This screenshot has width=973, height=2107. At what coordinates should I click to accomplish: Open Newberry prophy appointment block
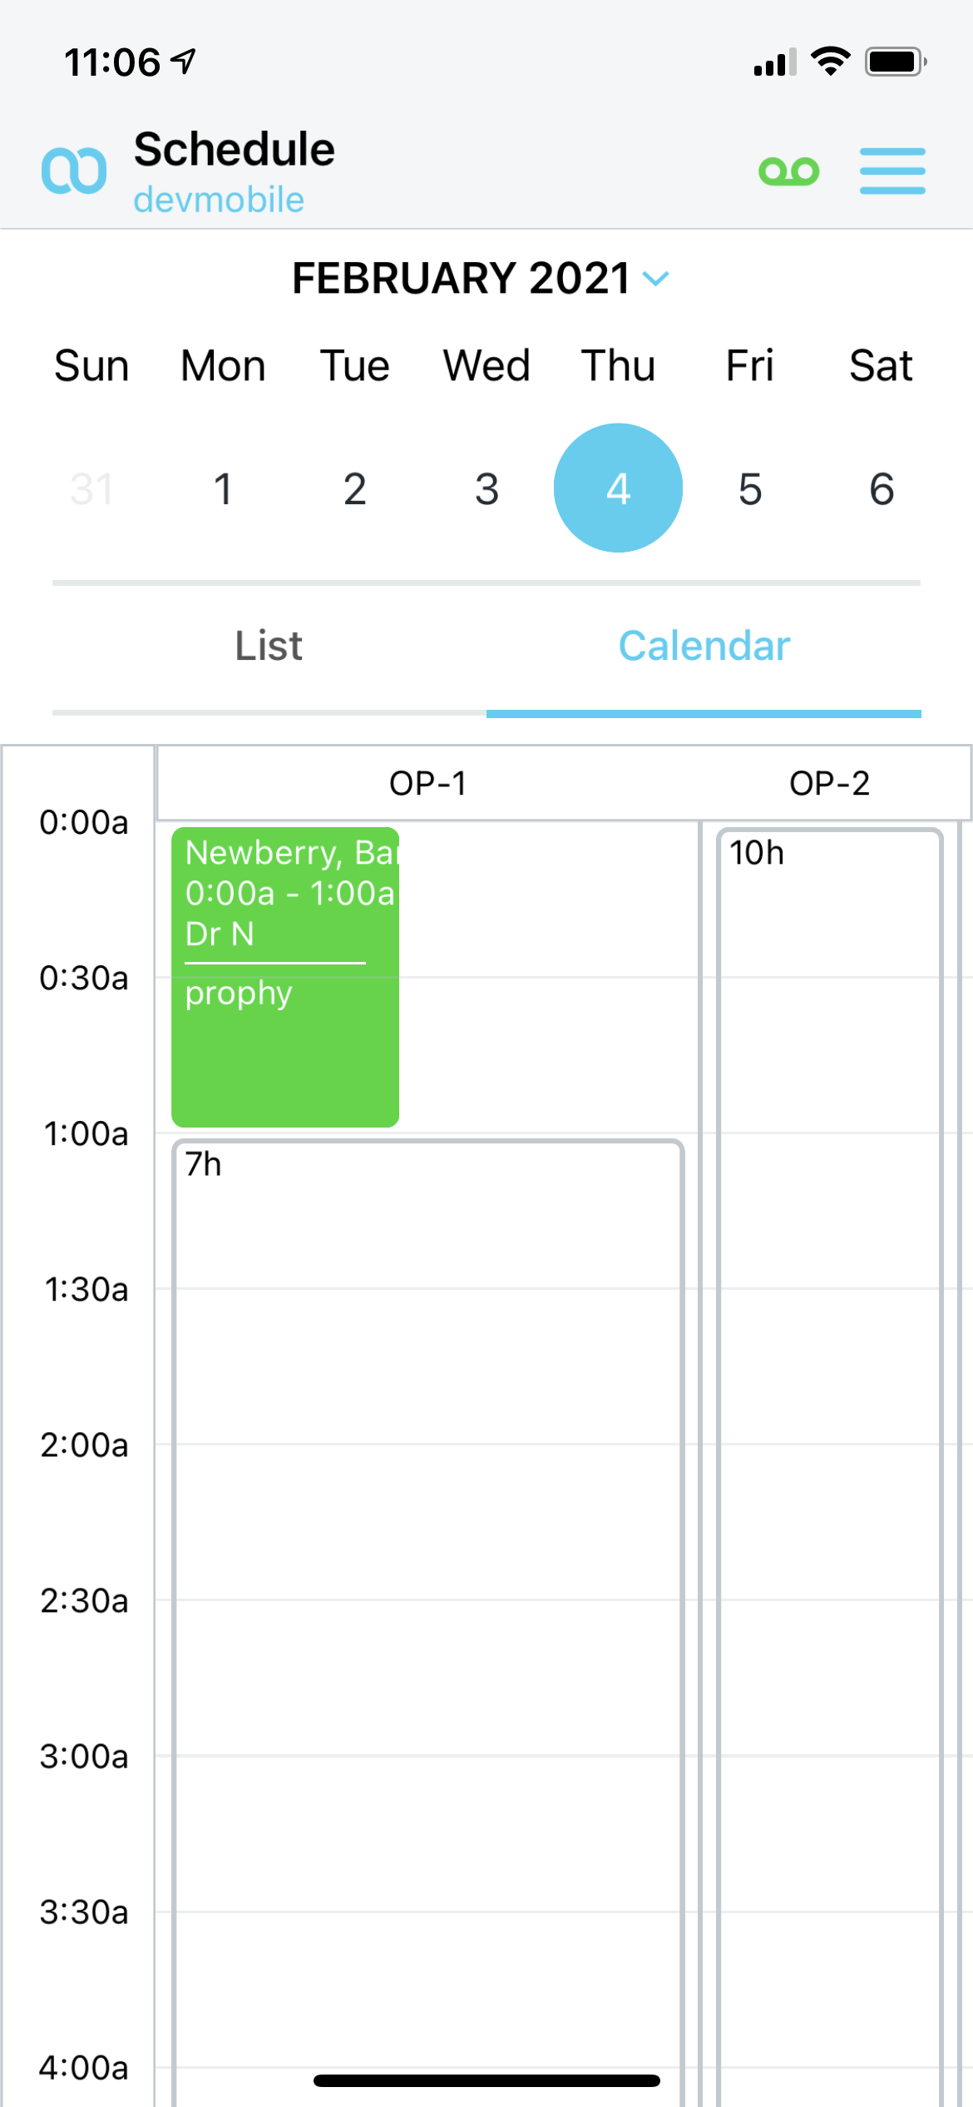(284, 977)
